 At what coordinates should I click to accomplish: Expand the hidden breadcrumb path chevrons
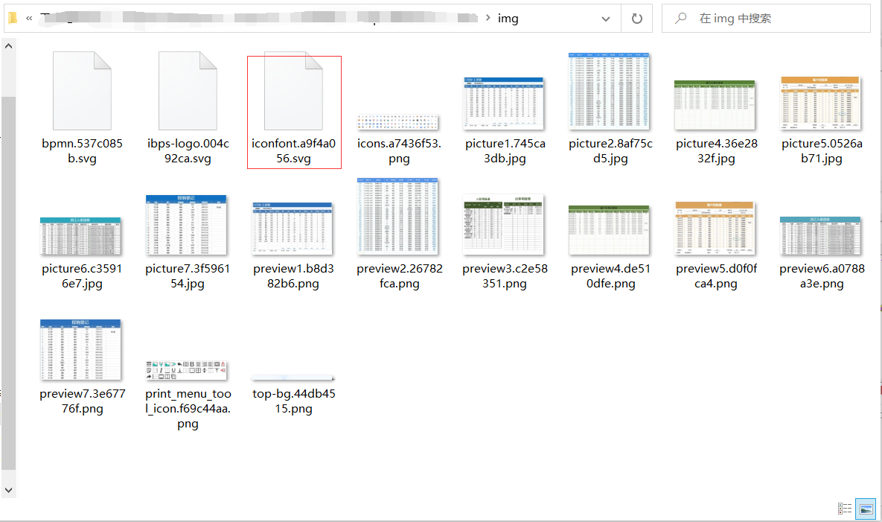(29, 19)
